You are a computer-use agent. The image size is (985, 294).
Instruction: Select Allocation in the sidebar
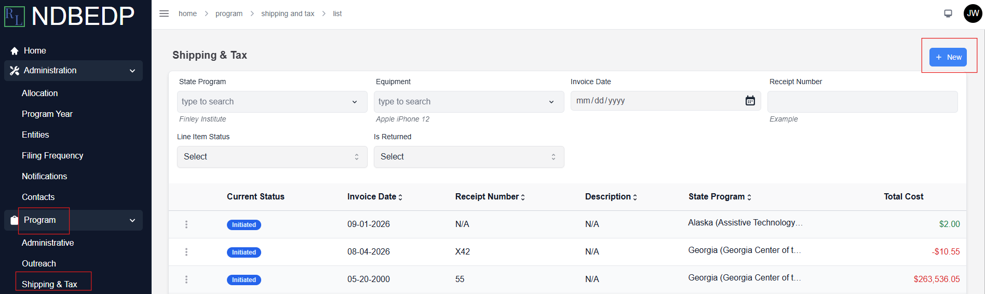[40, 93]
